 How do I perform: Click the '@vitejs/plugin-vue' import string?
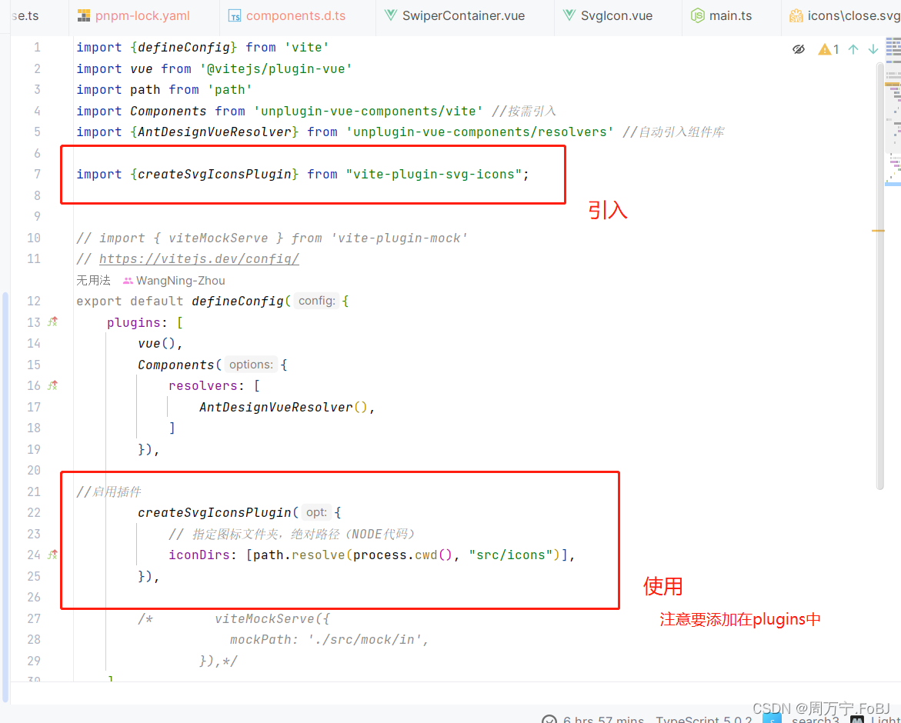[275, 69]
